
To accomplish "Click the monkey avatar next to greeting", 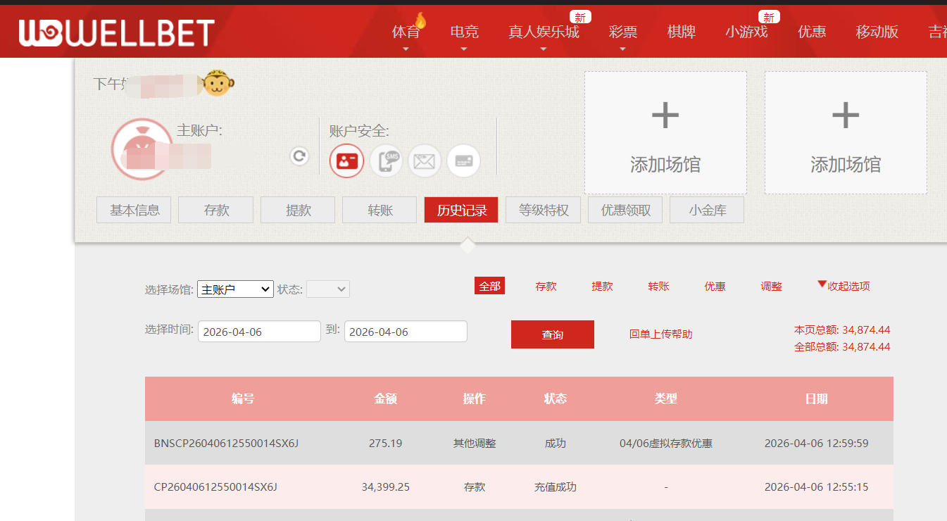I will [x=217, y=82].
